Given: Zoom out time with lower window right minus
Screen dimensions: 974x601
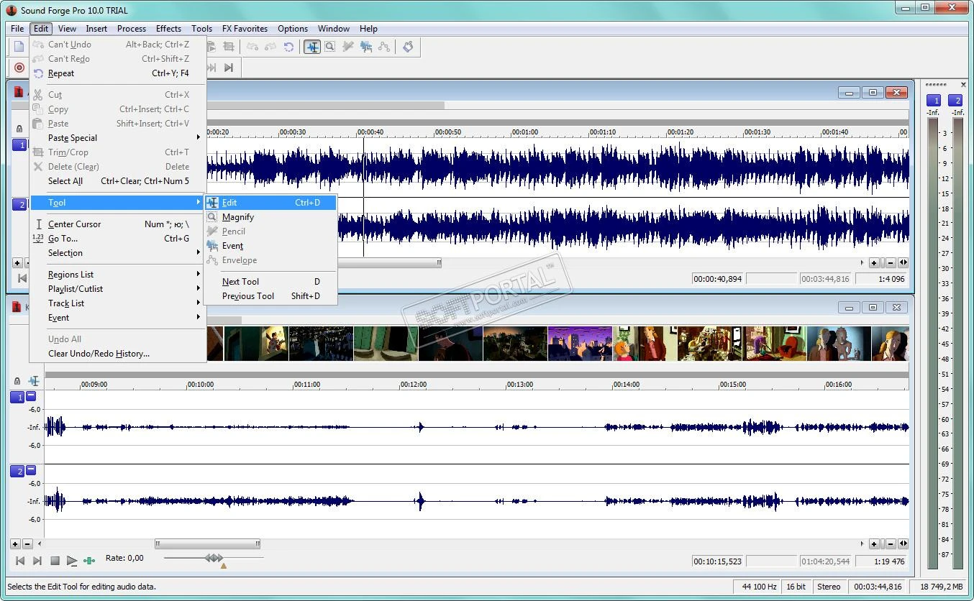Looking at the screenshot, I should (x=891, y=544).
